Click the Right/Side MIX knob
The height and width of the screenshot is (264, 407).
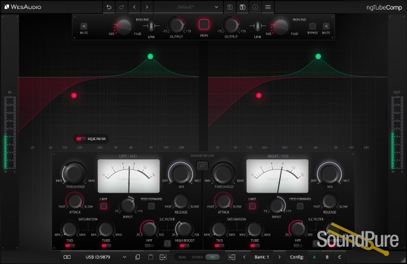tap(329, 173)
